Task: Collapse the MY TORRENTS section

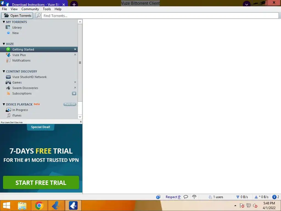Action: point(4,22)
